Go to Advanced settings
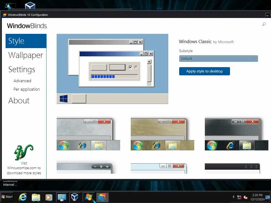The width and height of the screenshot is (271, 203). (22, 81)
